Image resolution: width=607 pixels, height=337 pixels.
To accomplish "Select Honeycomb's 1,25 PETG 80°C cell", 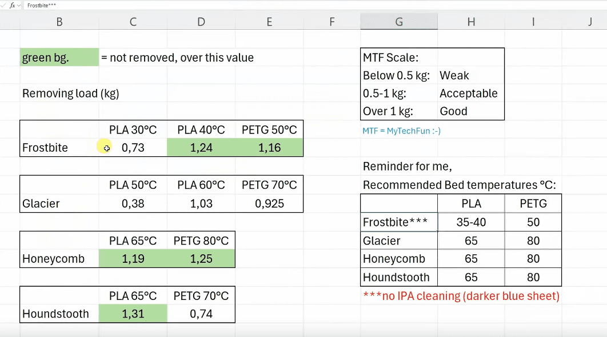I will point(201,259).
